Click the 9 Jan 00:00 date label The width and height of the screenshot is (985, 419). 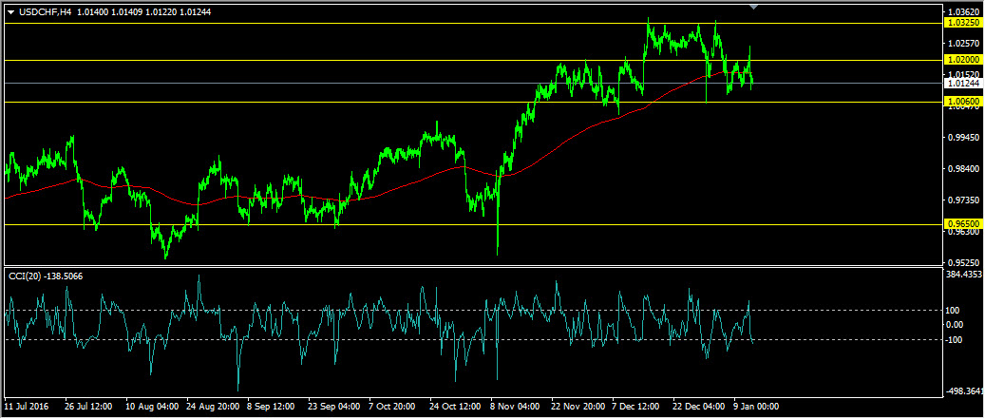[757, 407]
